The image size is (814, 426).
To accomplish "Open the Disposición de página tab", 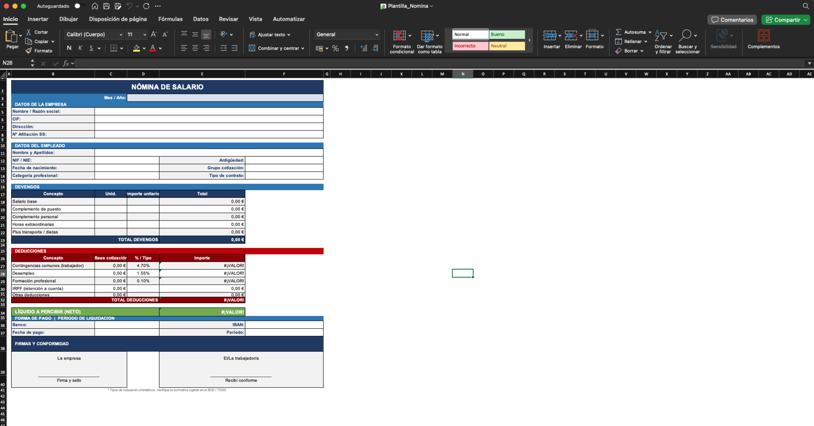I will 118,19.
